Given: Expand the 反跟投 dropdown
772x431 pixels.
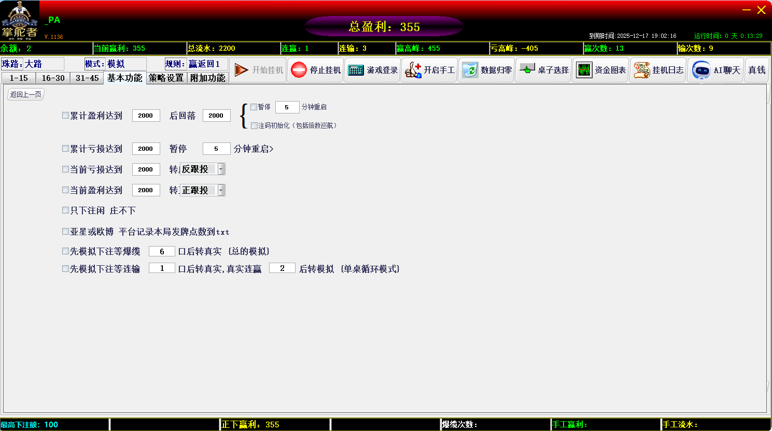Looking at the screenshot, I should pos(221,169).
